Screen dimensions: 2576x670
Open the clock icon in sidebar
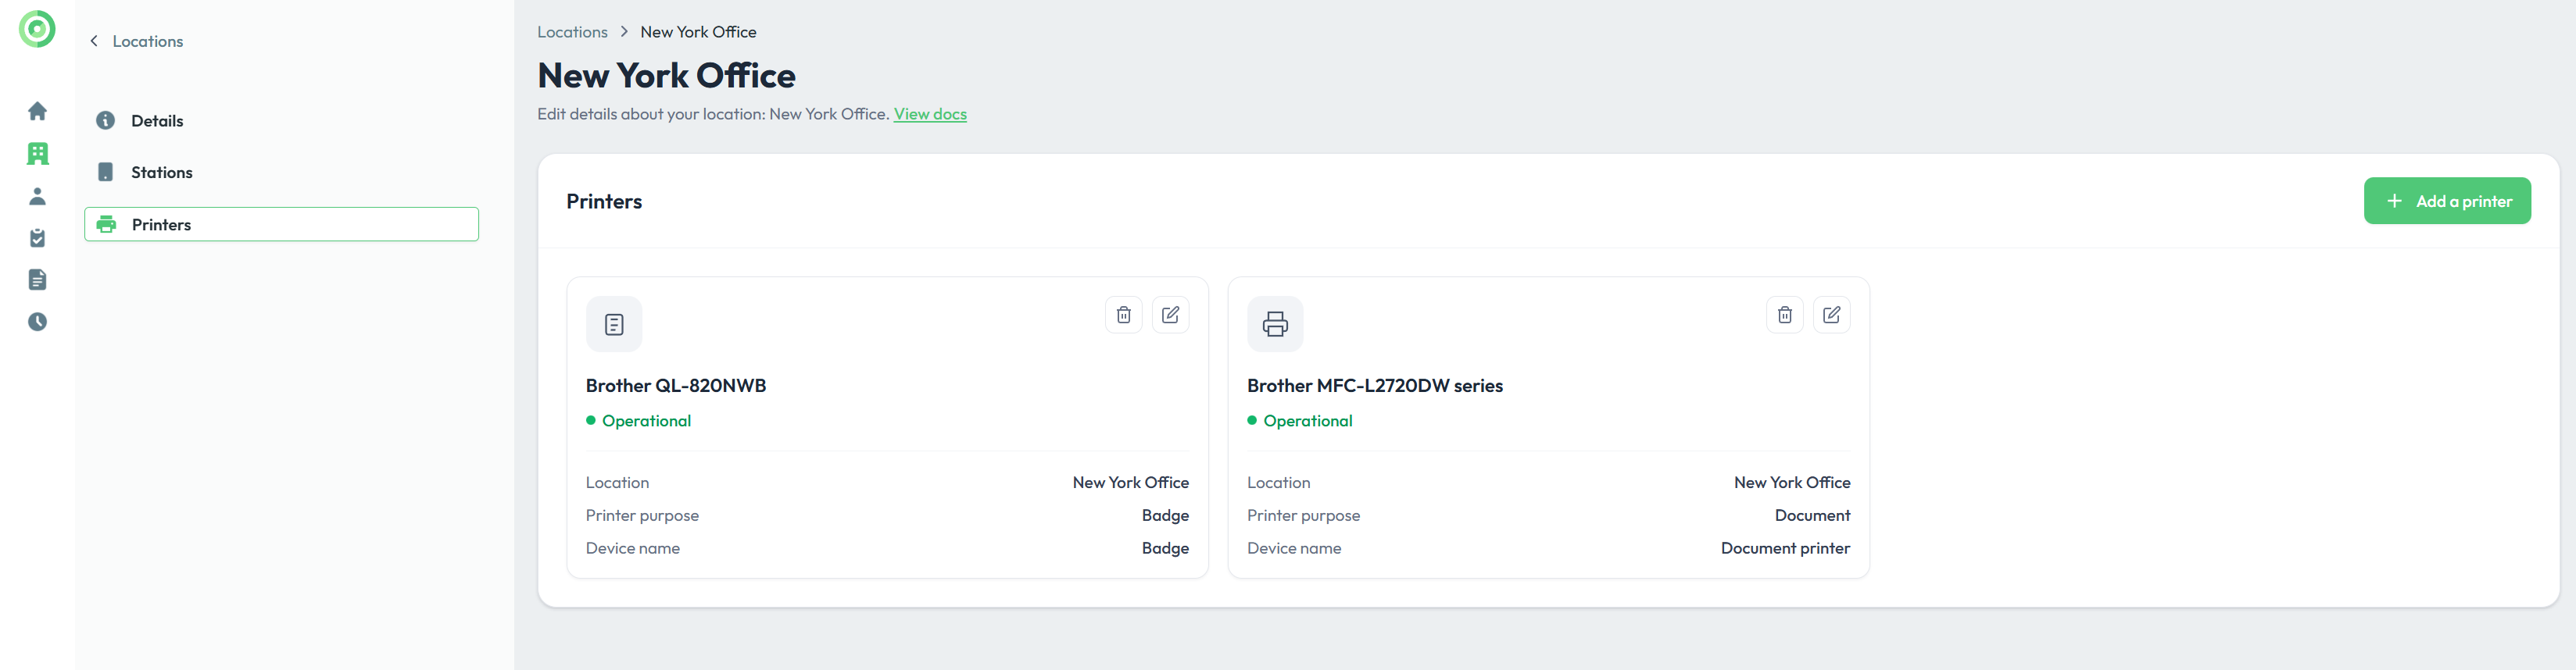point(37,322)
